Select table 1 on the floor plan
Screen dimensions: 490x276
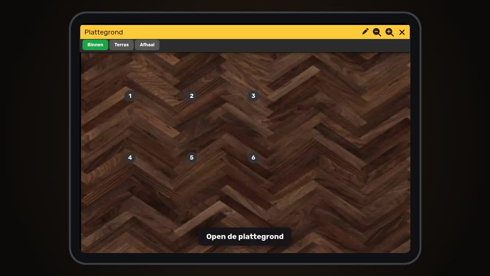(130, 96)
